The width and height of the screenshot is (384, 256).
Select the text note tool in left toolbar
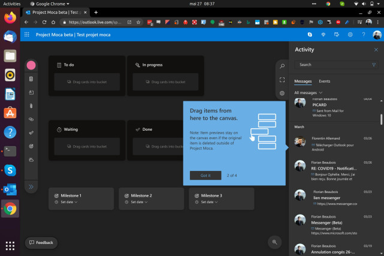[x=31, y=92]
